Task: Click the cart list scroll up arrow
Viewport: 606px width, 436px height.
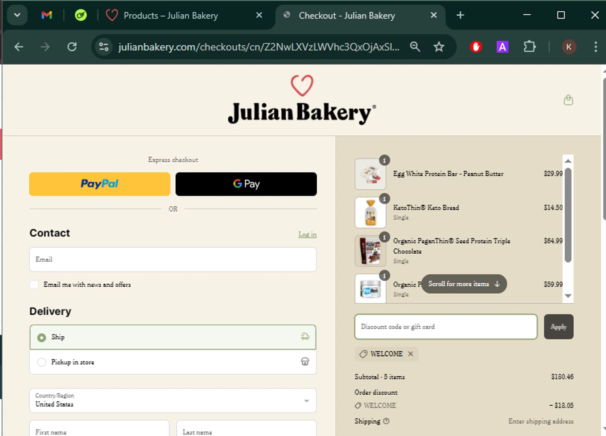Action: coord(568,161)
